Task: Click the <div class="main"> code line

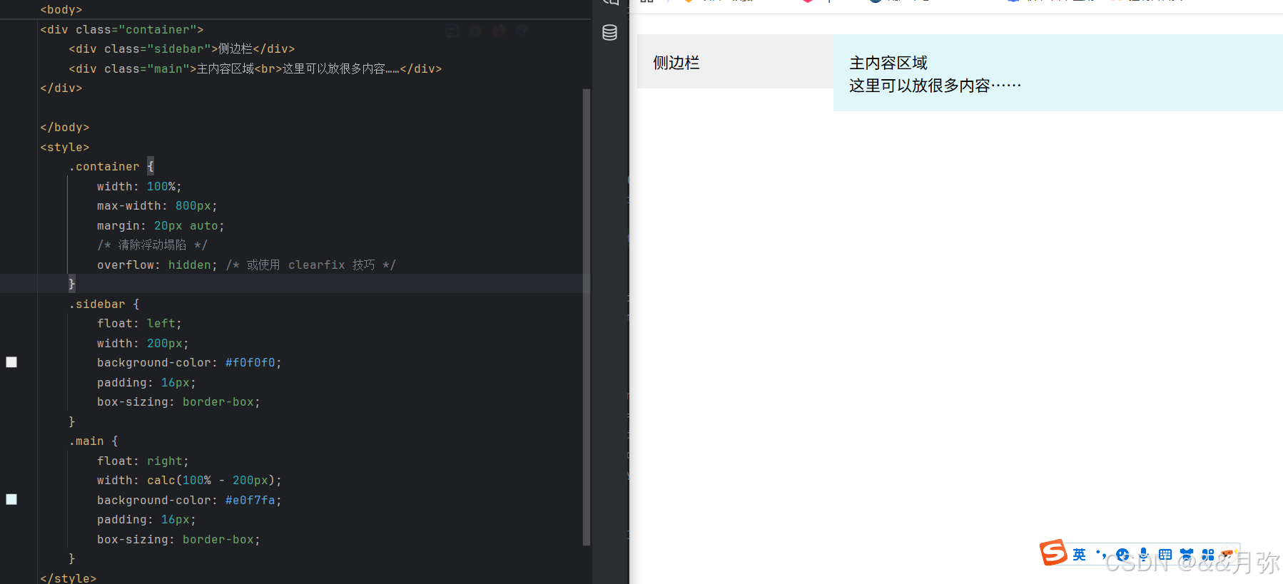Action: [255, 69]
